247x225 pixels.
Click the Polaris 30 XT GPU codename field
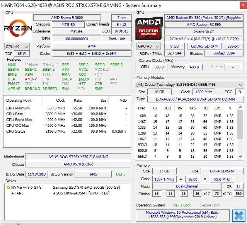(x=204, y=32)
